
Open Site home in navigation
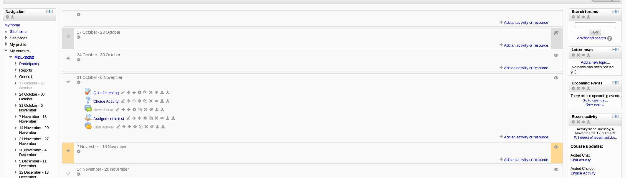tap(18, 32)
